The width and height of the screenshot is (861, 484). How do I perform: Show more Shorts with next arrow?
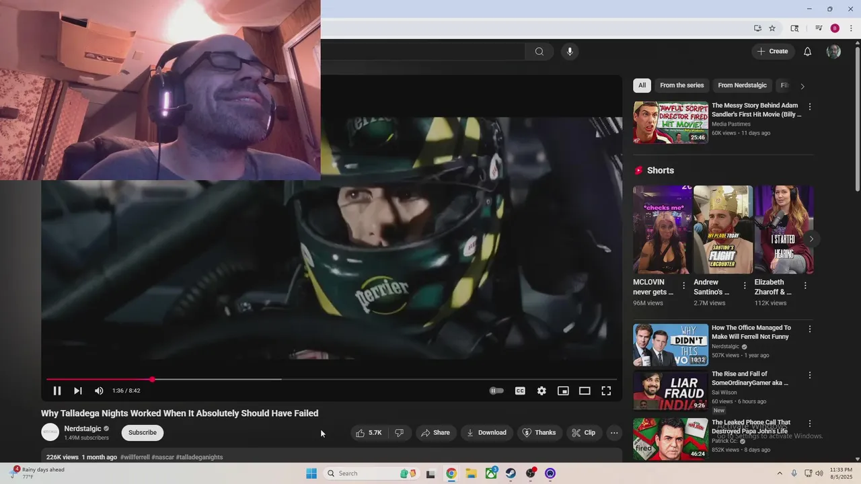[811, 239]
